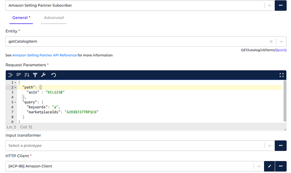The width and height of the screenshot is (291, 173).
Task: Click line number 4 in the gutter
Action: 12,97
